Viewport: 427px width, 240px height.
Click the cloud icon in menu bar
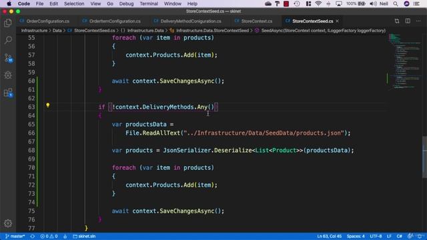point(268,3)
